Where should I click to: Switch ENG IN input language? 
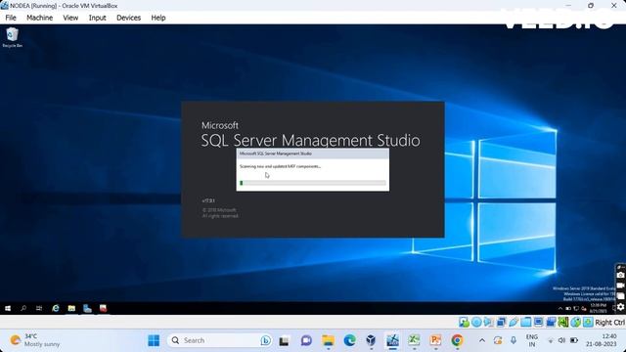tap(532, 340)
